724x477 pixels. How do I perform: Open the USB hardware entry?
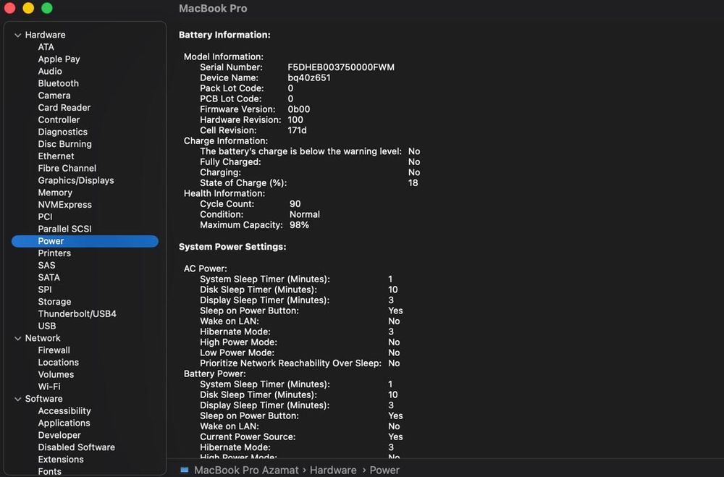click(46, 326)
